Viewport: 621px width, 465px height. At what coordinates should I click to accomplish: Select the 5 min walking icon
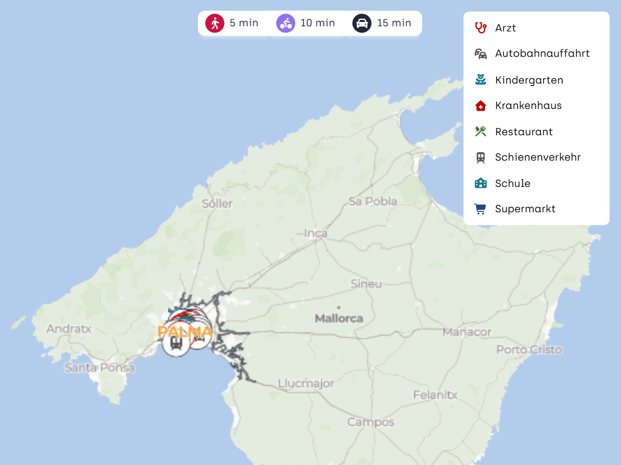[x=215, y=23]
